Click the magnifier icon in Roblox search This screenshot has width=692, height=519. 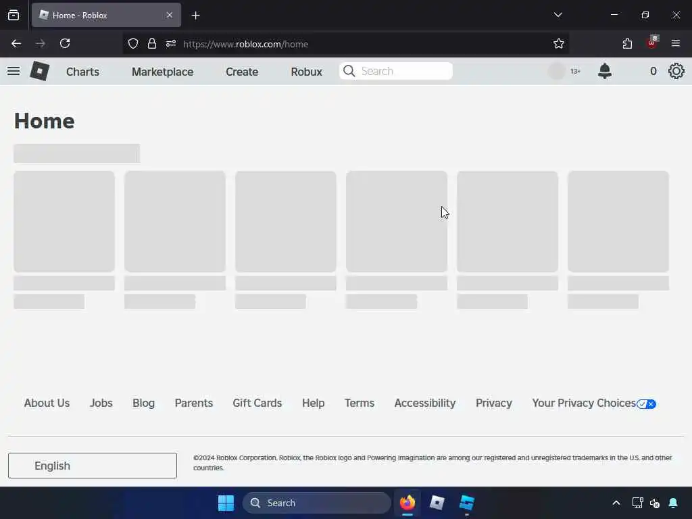click(349, 71)
